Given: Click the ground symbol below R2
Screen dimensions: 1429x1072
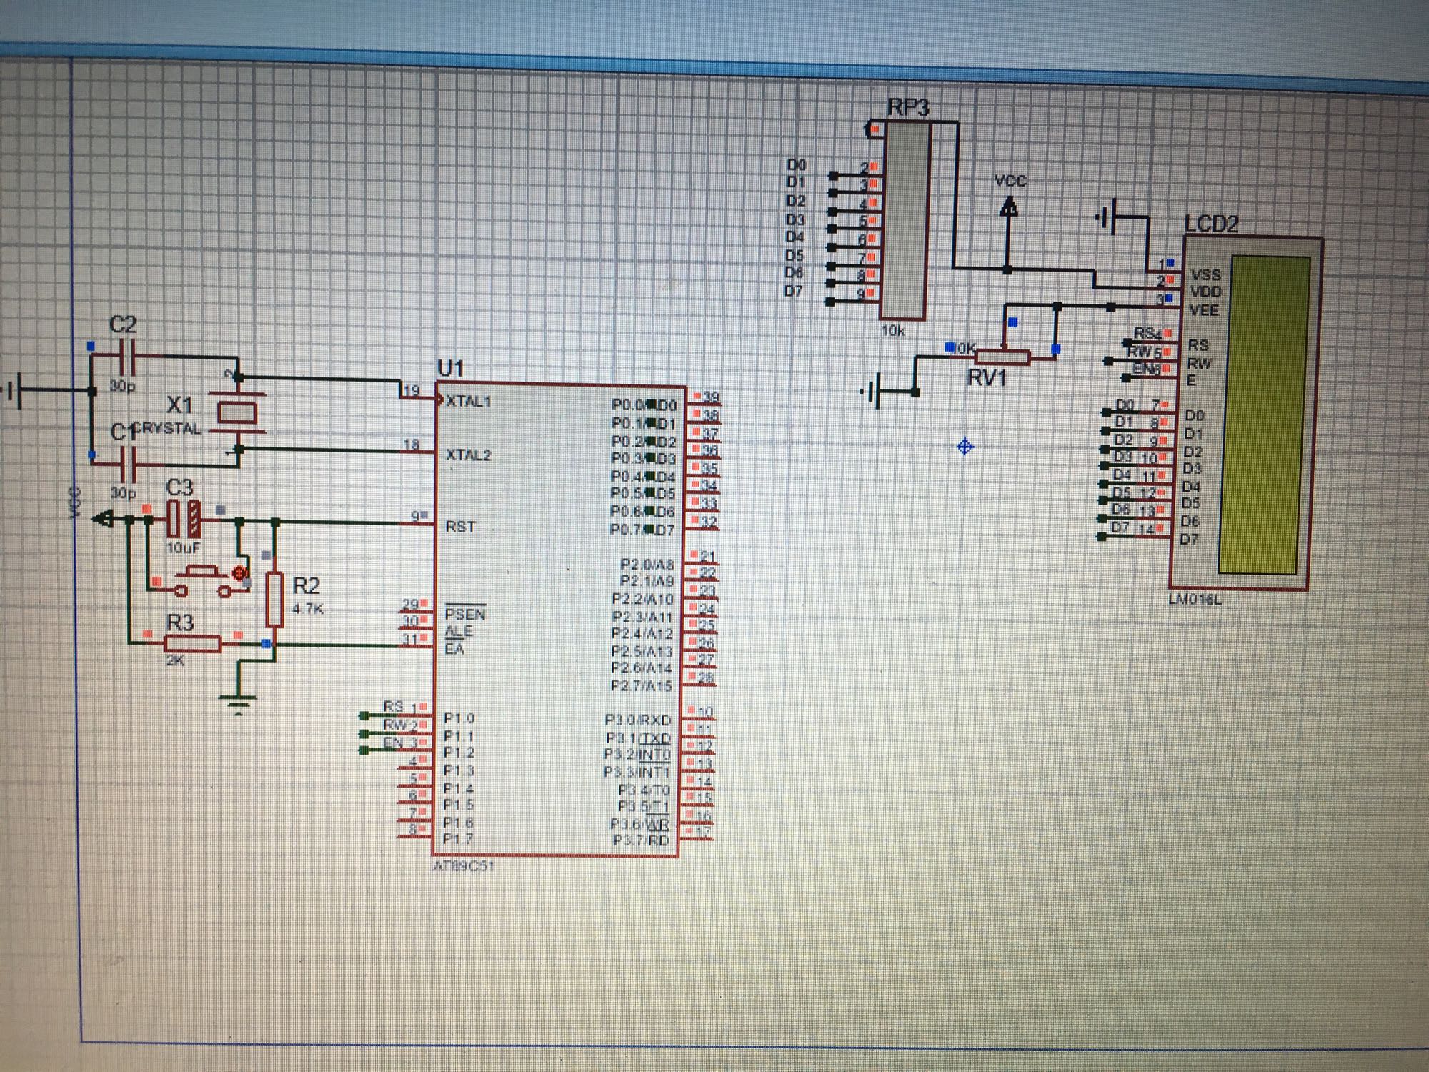Looking at the screenshot, I should click(237, 705).
